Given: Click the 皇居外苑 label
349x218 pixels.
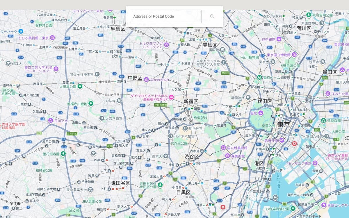Looking at the screenshot, I should point(268,126).
